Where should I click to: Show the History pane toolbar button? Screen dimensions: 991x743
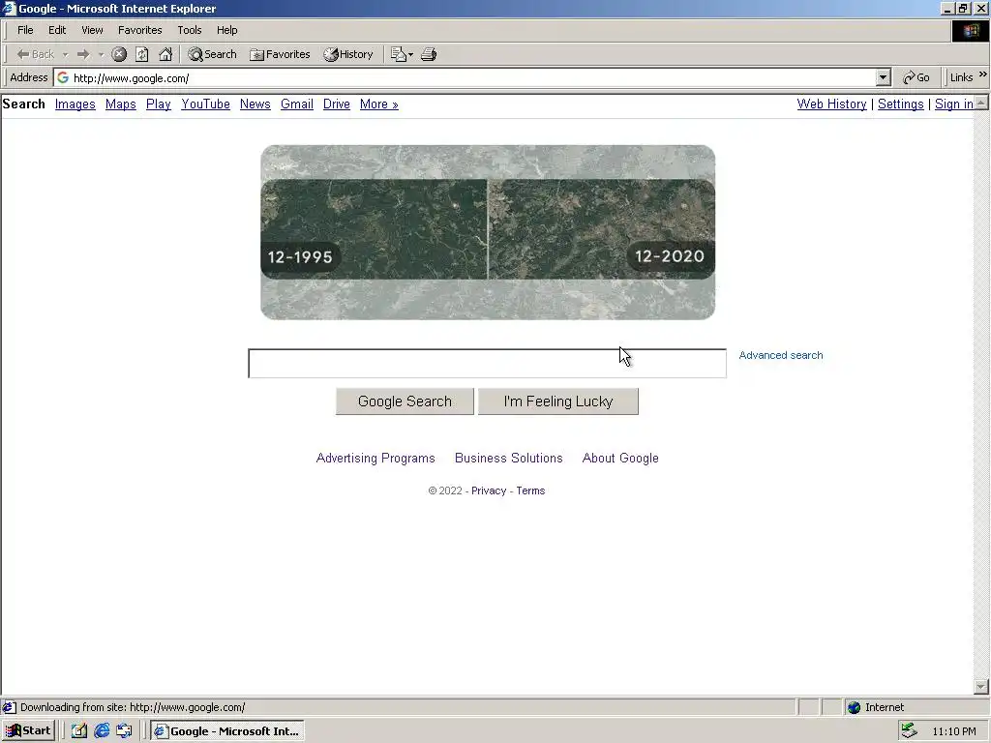click(x=348, y=54)
